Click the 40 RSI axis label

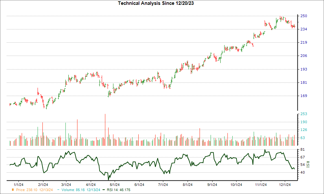pyautogui.click(x=303, y=173)
